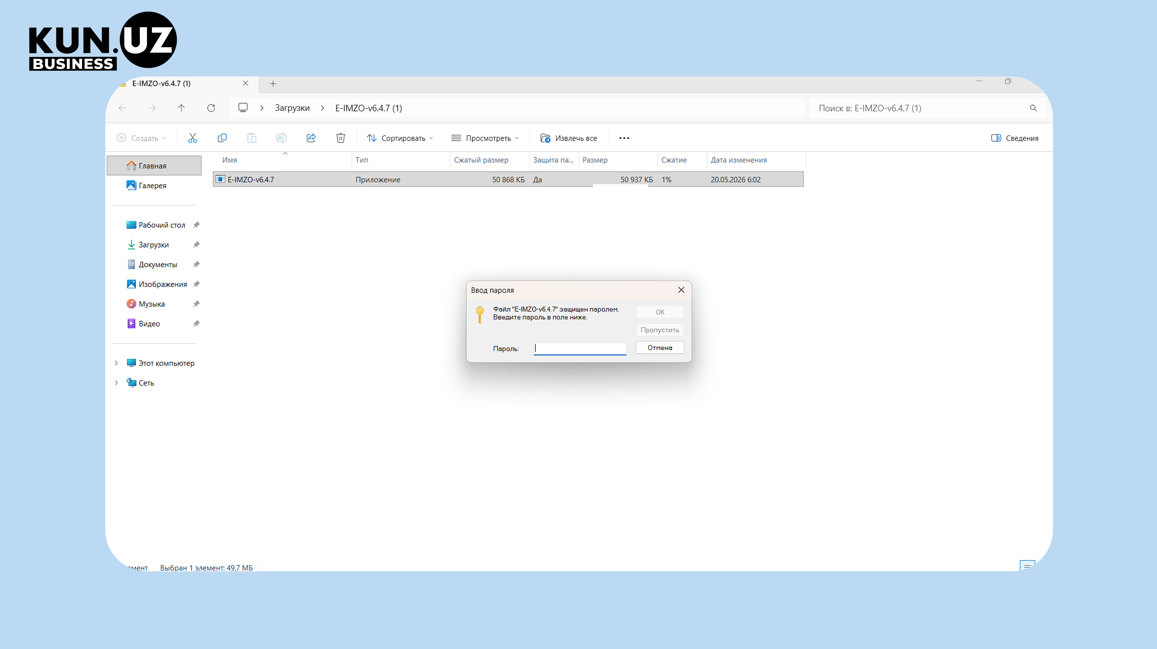Screen dimensions: 1157x649
Task: Sort by the Дата изменения column header
Action: [x=757, y=160]
